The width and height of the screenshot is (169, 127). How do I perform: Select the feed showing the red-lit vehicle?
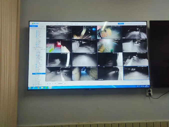click(x=59, y=46)
